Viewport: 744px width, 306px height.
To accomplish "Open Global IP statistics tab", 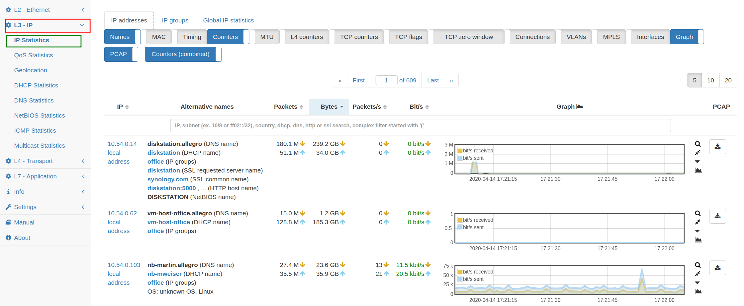I will coord(228,20).
